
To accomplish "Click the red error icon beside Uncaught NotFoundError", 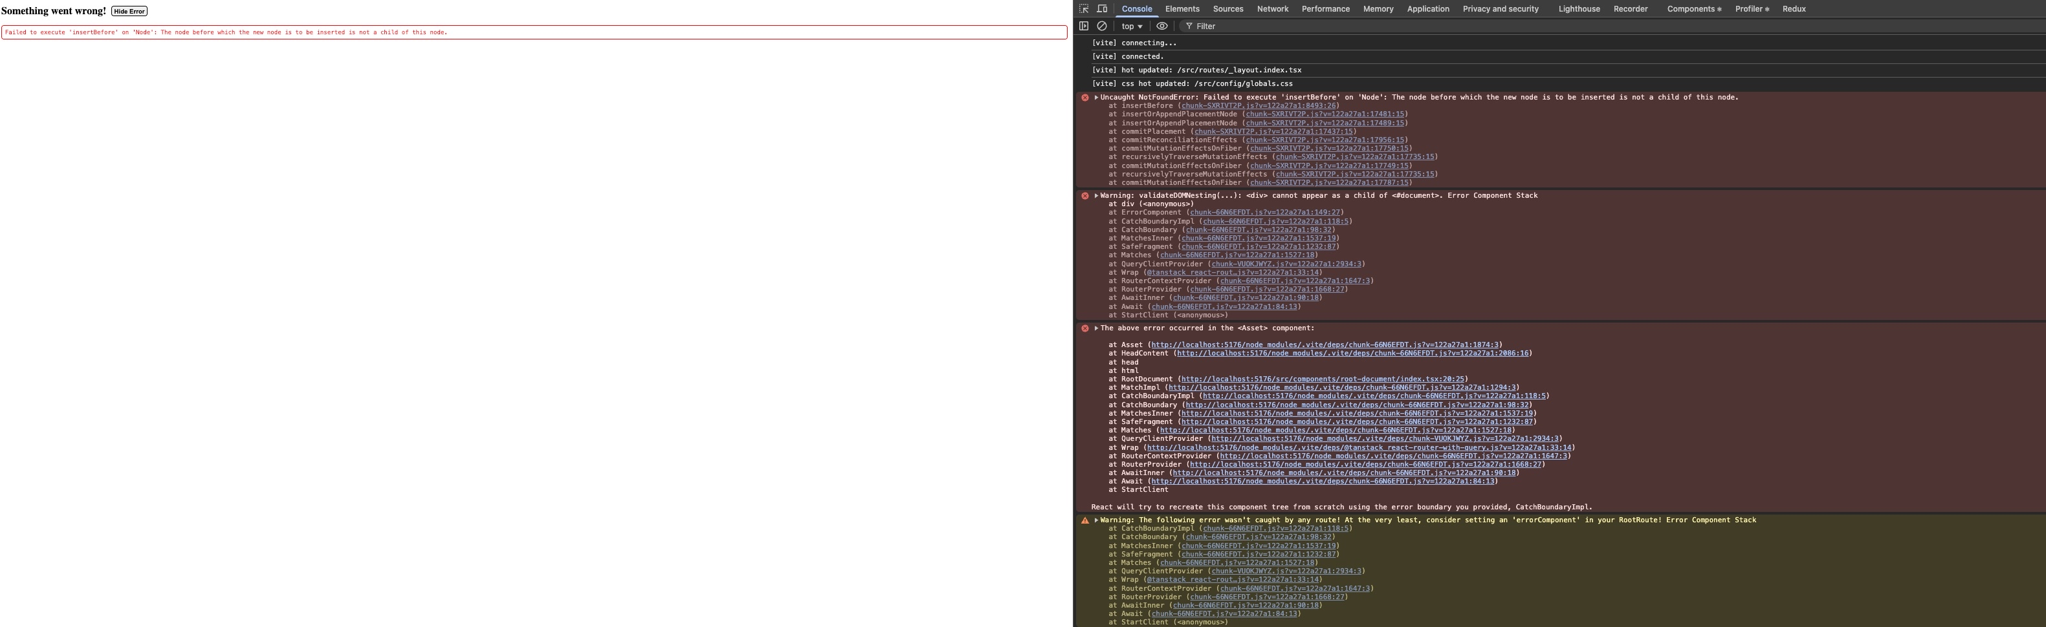I will click(x=1085, y=98).
